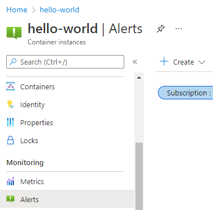Click the Identity key icon

pyautogui.click(x=10, y=104)
